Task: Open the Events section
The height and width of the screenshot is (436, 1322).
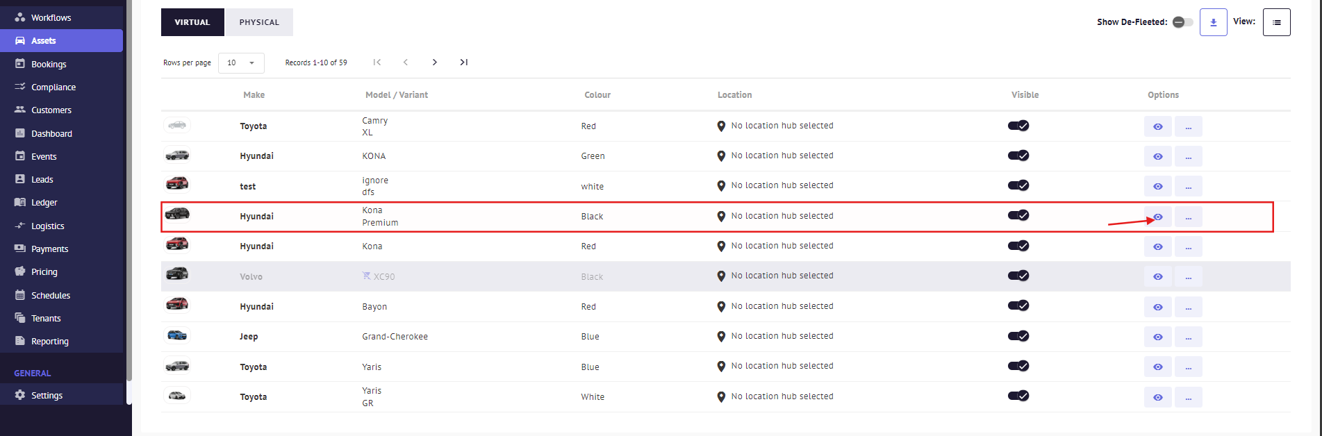Action: 61,156
